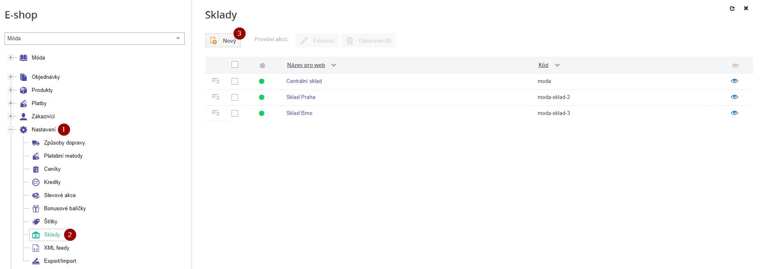Click the Nový button
Viewport: 767px width, 269px height.
coord(223,41)
